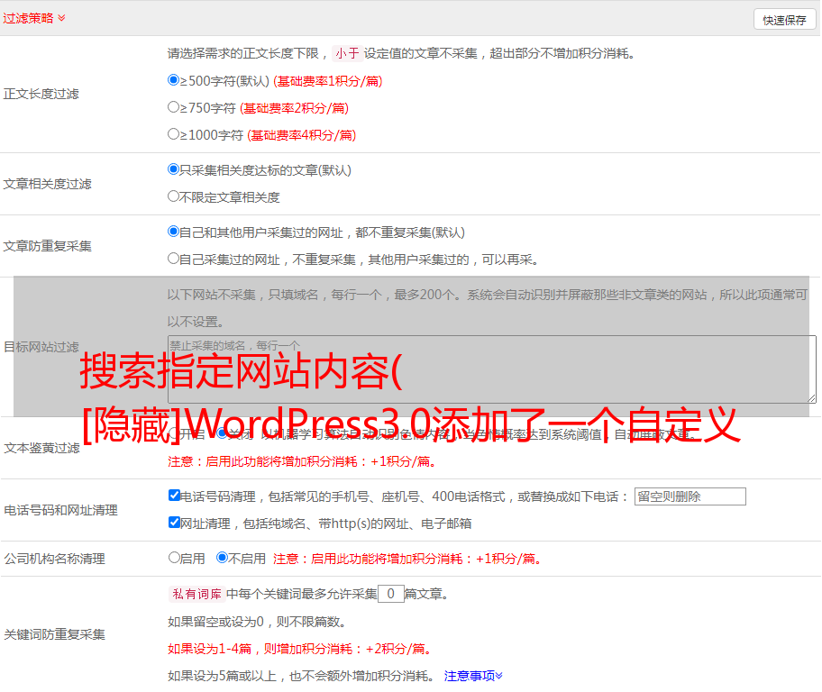Click the 正文长度过滤 row label
The height and width of the screenshot is (692, 822).
pos(41,94)
